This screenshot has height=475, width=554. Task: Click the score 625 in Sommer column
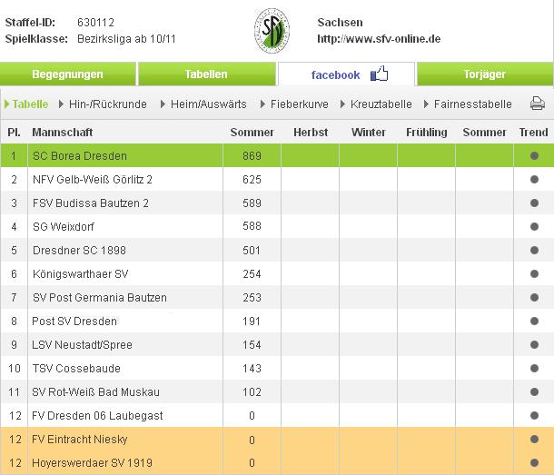(252, 180)
